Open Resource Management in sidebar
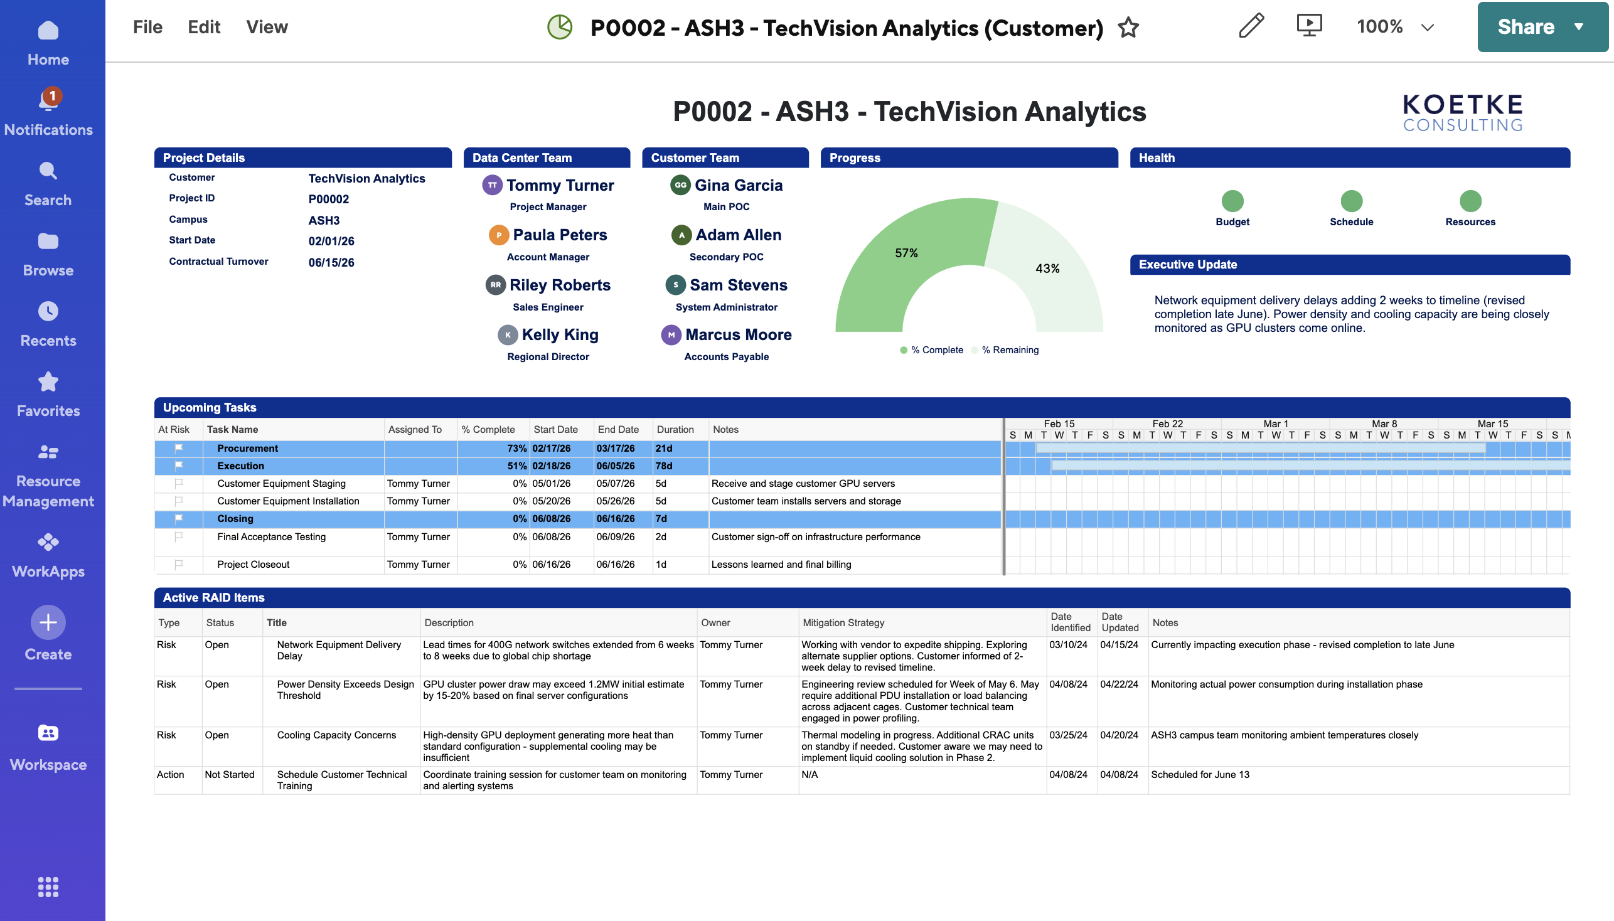Image resolution: width=1614 pixels, height=921 pixels. coord(48,452)
